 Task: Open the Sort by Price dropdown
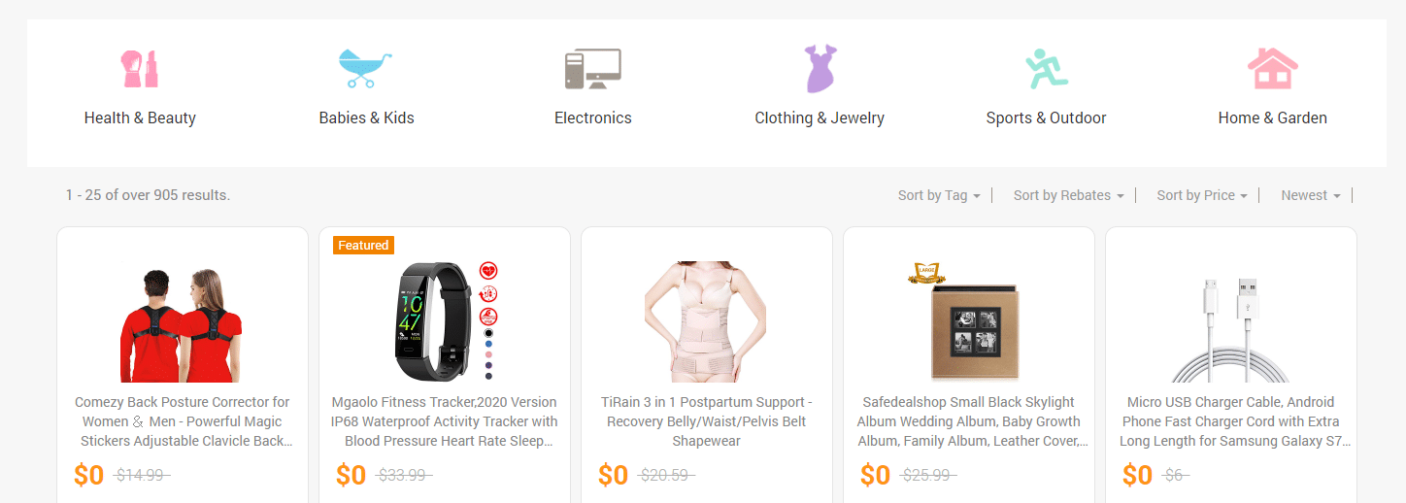tap(1202, 195)
